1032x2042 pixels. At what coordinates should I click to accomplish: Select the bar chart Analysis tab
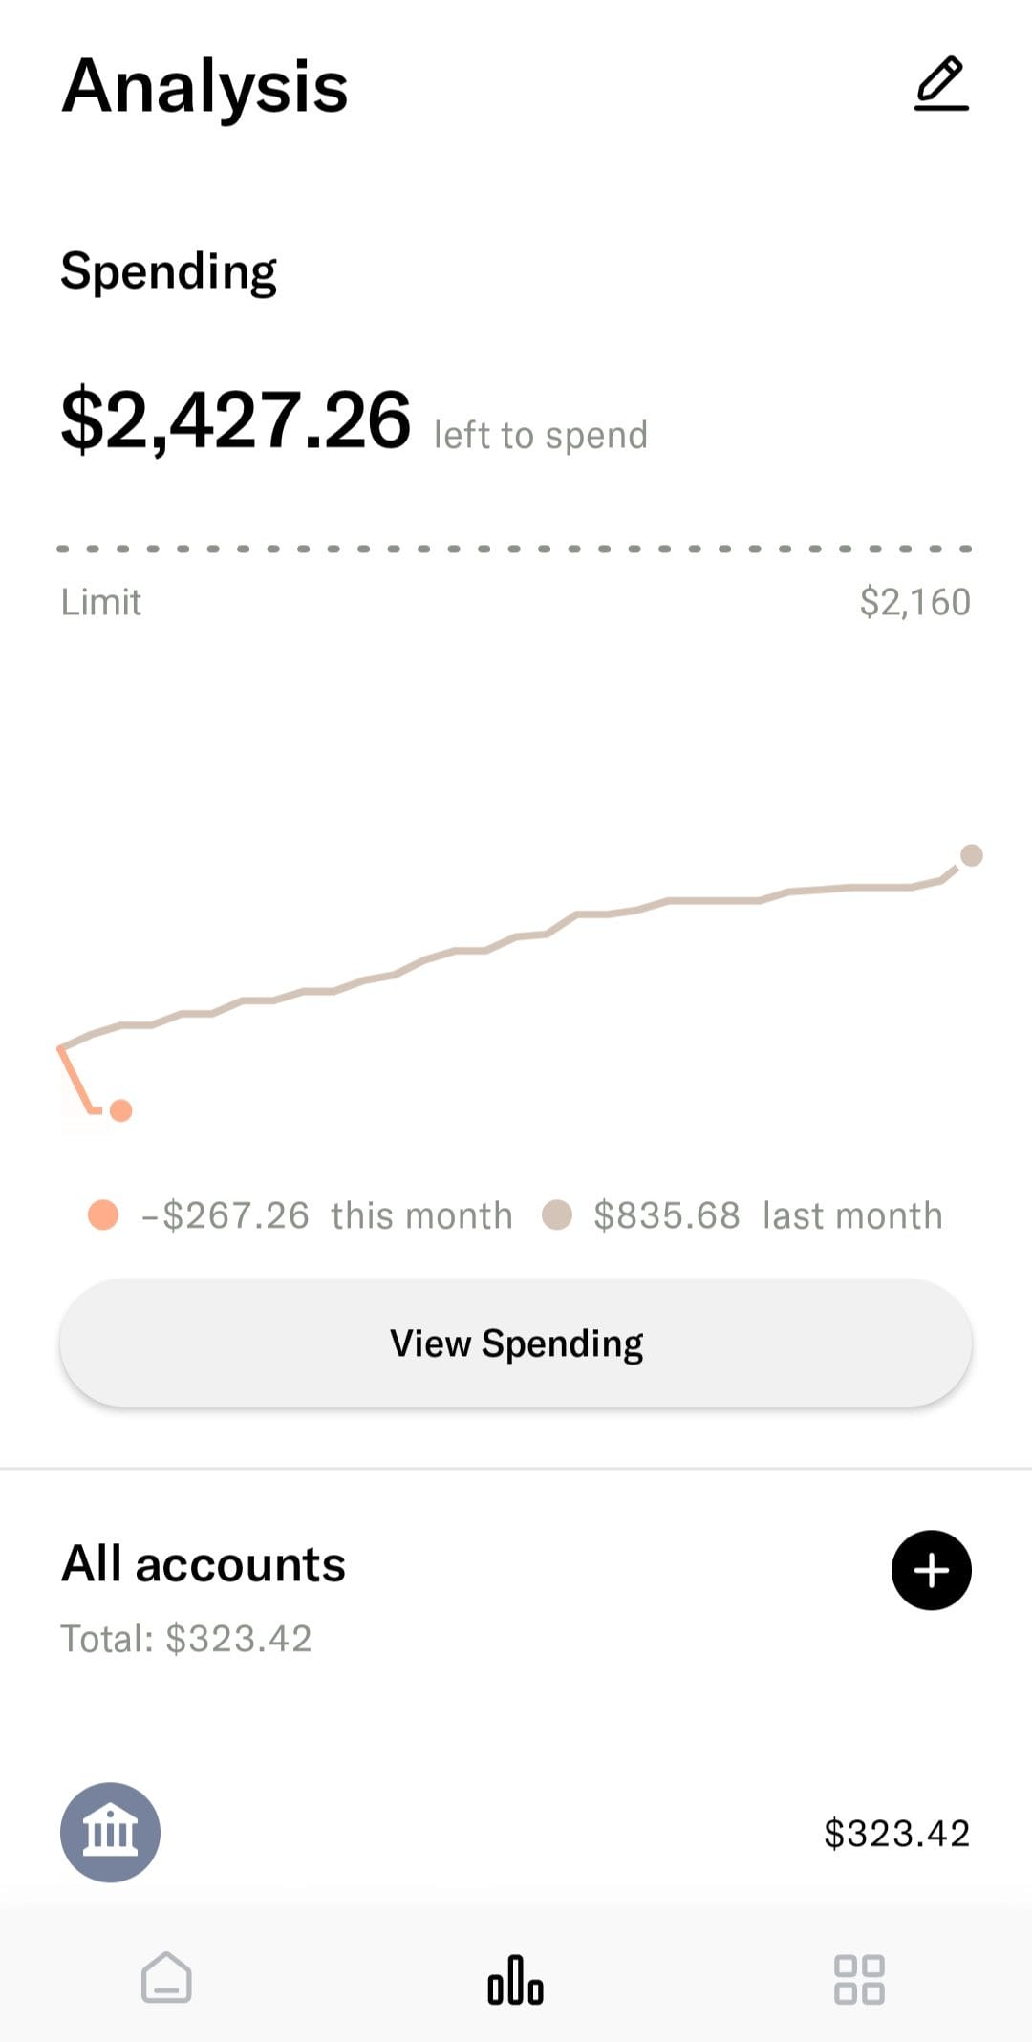point(515,1978)
